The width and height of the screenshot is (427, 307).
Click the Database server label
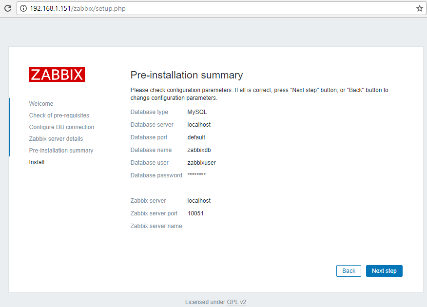click(x=152, y=125)
